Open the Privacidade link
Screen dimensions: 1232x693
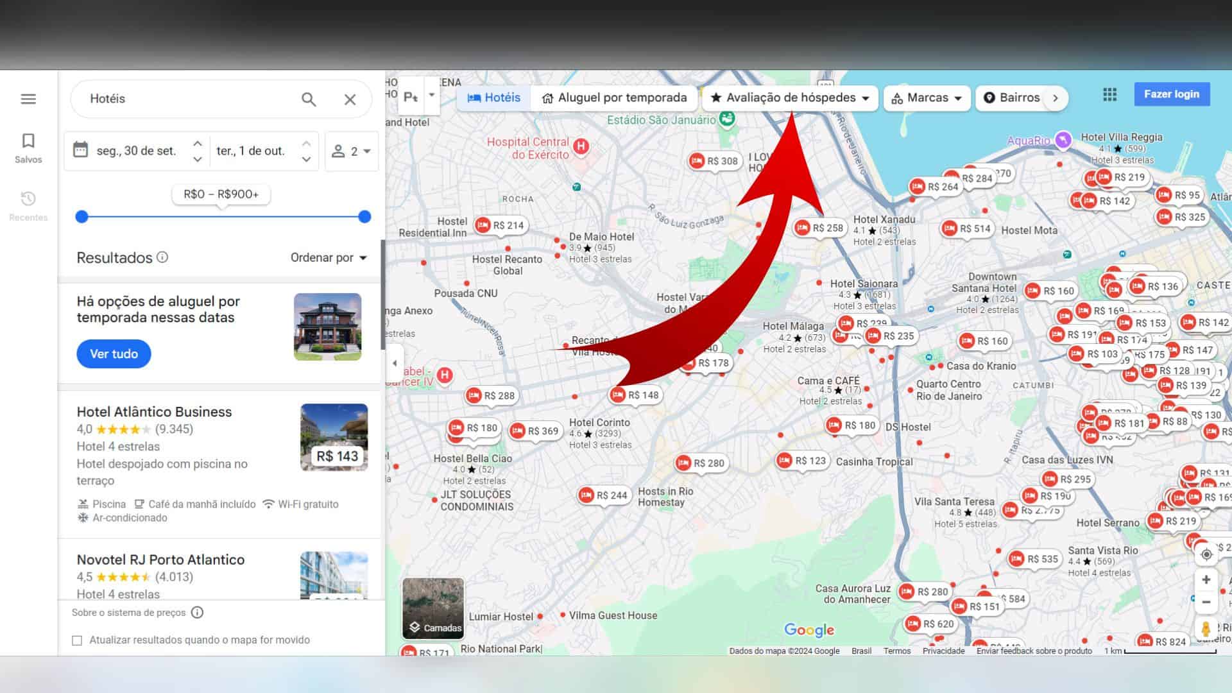[x=943, y=651]
